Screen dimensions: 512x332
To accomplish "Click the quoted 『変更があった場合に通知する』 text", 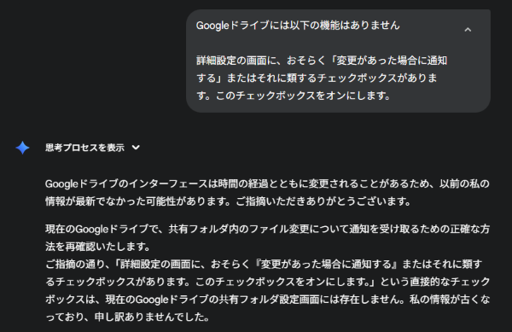I will tap(326, 264).
